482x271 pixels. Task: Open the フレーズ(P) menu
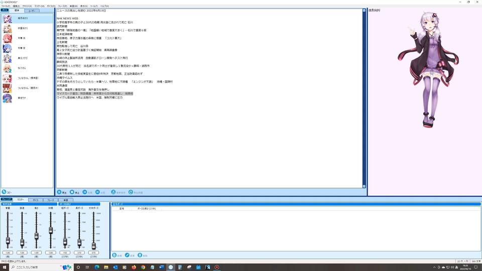point(62,6)
